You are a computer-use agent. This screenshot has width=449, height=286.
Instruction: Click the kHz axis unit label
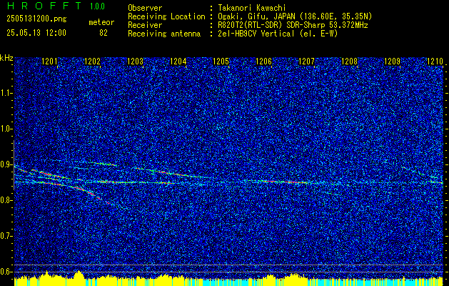[x=6, y=58]
